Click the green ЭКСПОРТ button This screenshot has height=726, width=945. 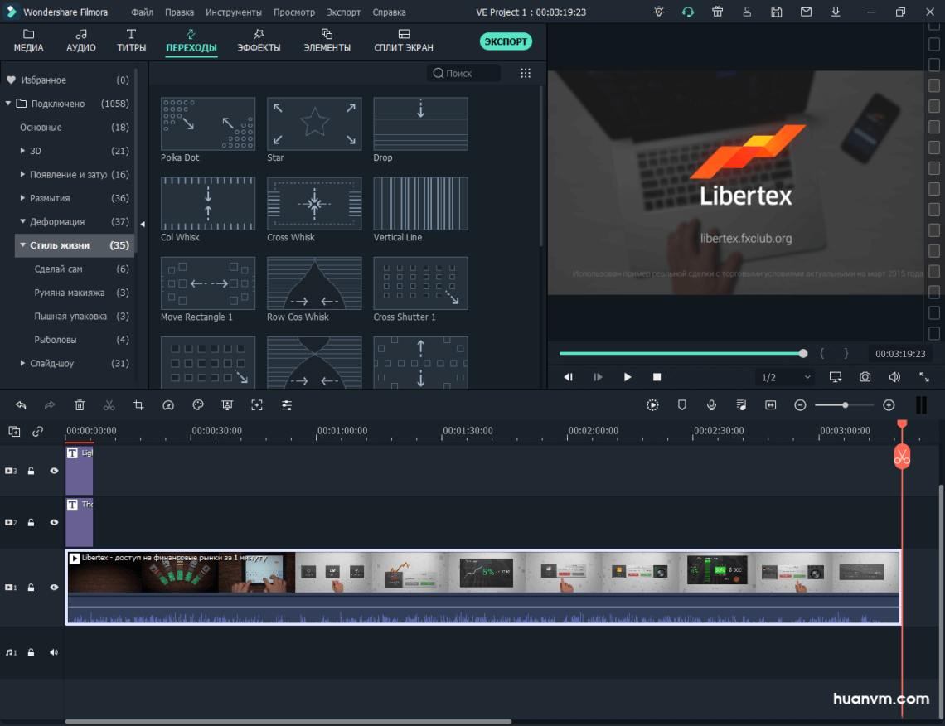[x=506, y=41]
